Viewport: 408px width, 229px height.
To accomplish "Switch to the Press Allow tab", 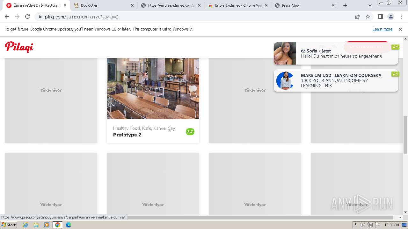I will coord(304,5).
